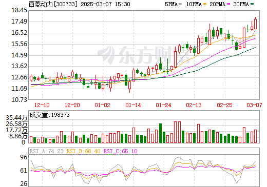Click the tallest green volume bar
The image size is (267, 187).
pos(160,133)
